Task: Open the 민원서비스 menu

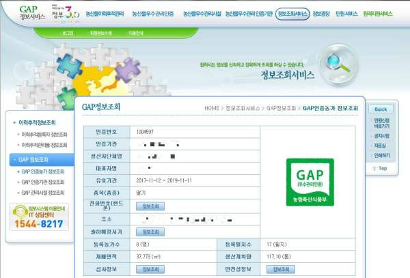Action: tap(346, 14)
